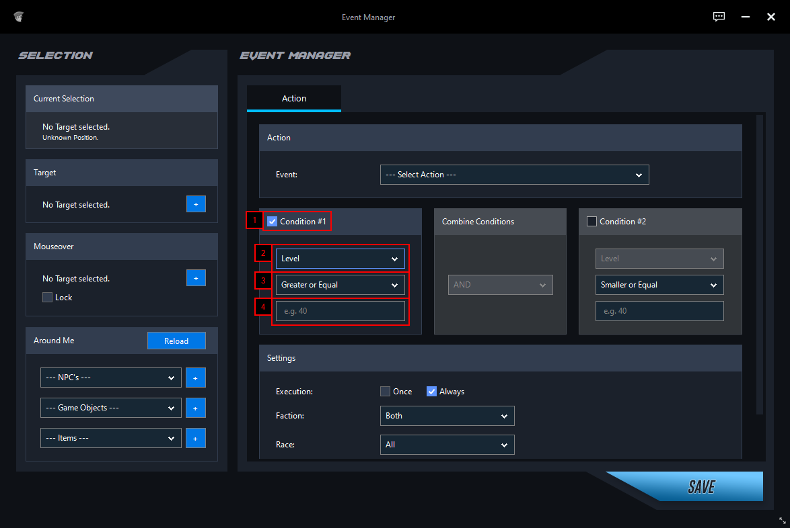Switch to the Action tab
Screen dimensions: 790x528
[294, 98]
